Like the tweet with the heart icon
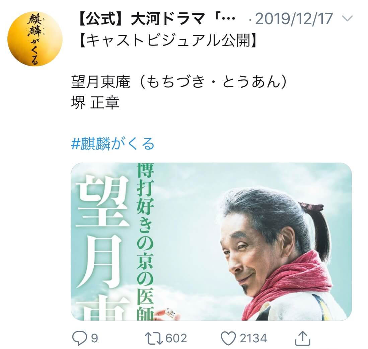Screen dimensions: 368x349 click(x=228, y=338)
